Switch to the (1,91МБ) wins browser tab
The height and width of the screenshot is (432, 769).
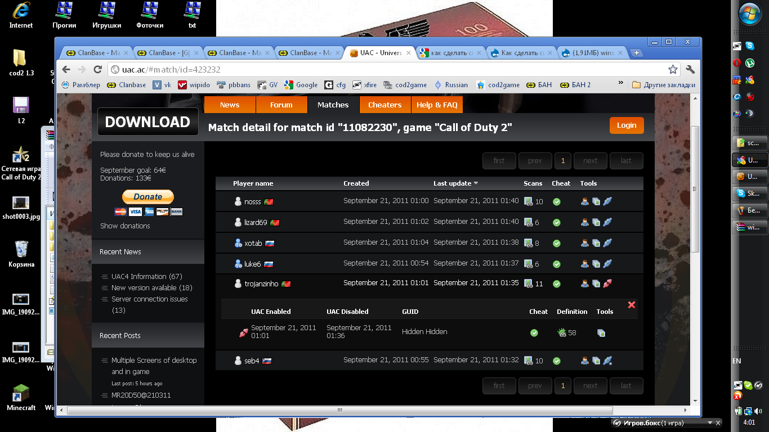[x=593, y=53]
